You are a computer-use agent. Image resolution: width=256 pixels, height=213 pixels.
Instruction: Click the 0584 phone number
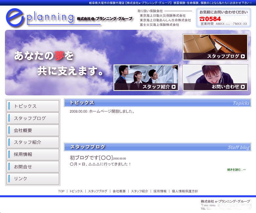(x=213, y=19)
